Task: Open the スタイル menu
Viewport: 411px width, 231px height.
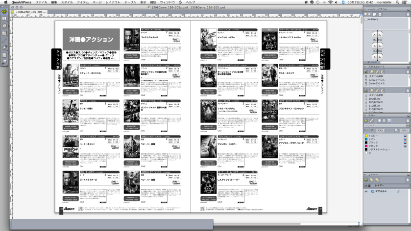Action: (67, 2)
